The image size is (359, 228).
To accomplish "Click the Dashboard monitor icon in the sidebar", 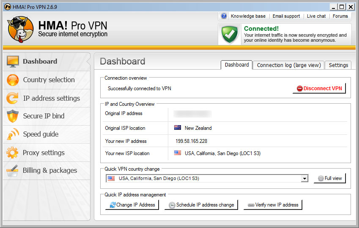I will coord(13,62).
